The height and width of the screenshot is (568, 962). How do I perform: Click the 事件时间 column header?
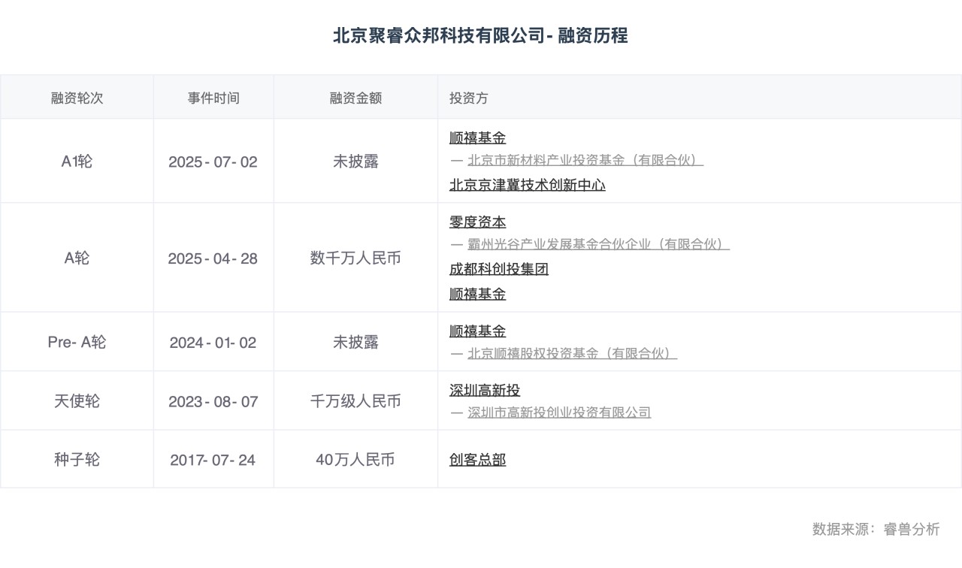[213, 98]
